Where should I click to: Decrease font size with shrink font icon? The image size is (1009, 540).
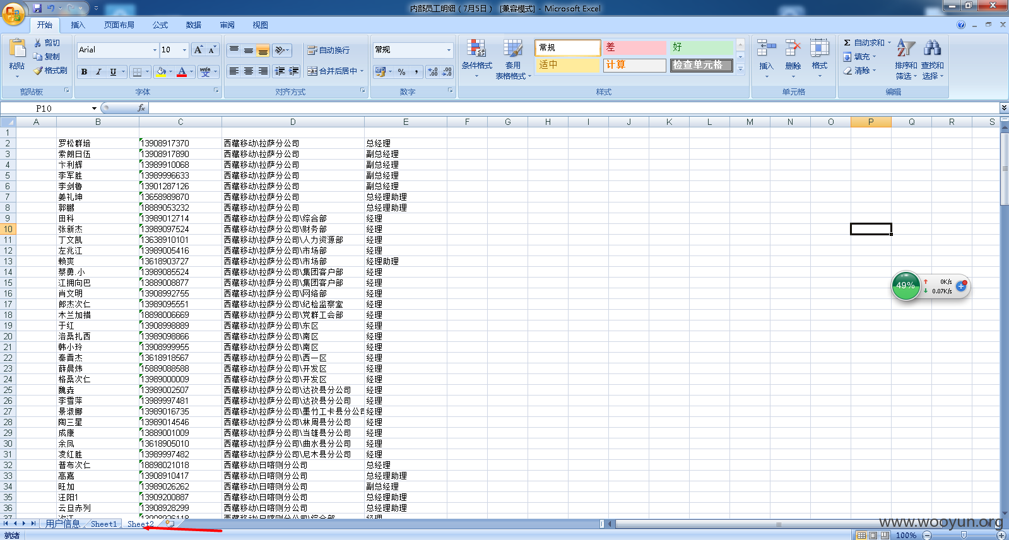tap(212, 50)
